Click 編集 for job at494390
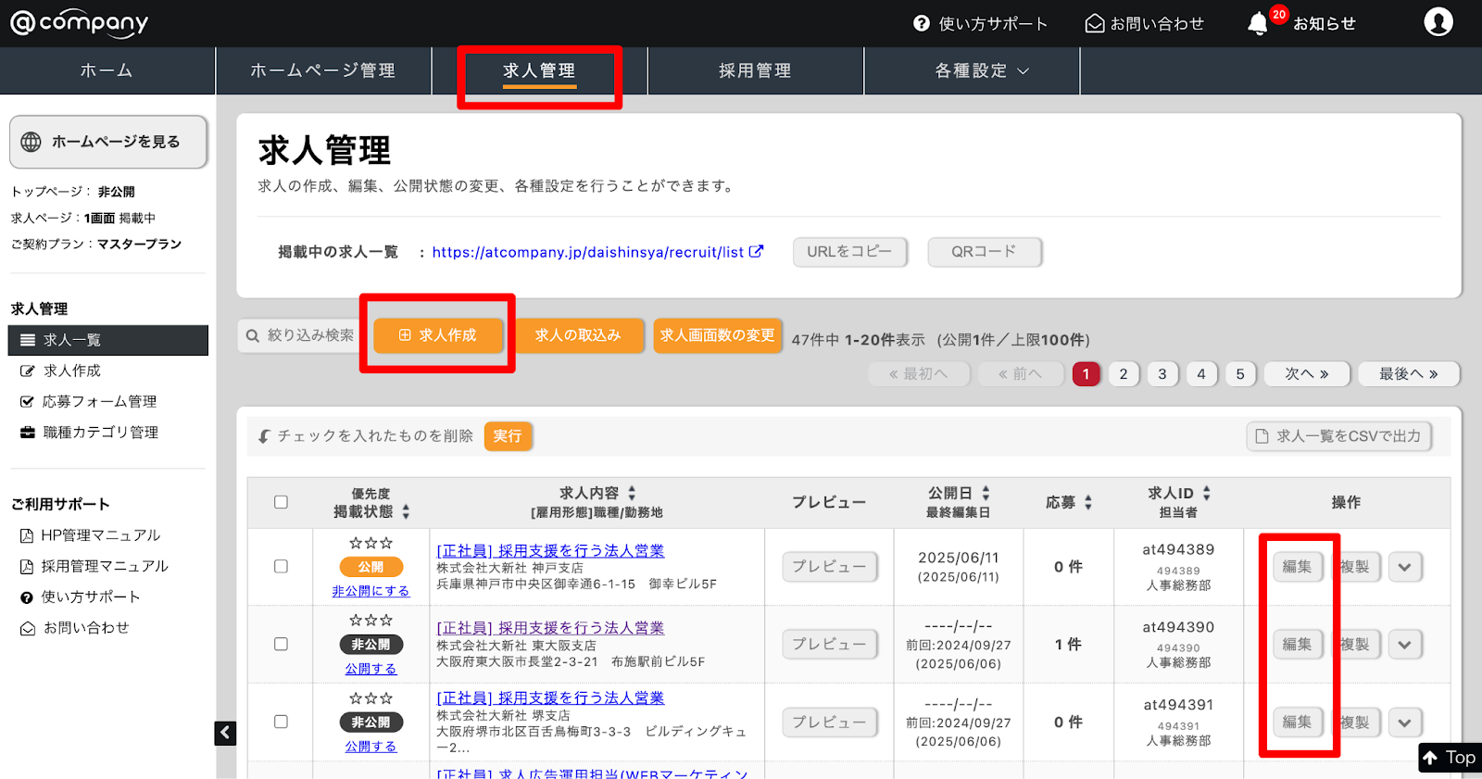Screen dimensions: 1482x779 1297,644
